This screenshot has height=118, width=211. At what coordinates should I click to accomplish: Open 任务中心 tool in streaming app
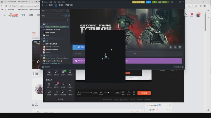coord(49,85)
